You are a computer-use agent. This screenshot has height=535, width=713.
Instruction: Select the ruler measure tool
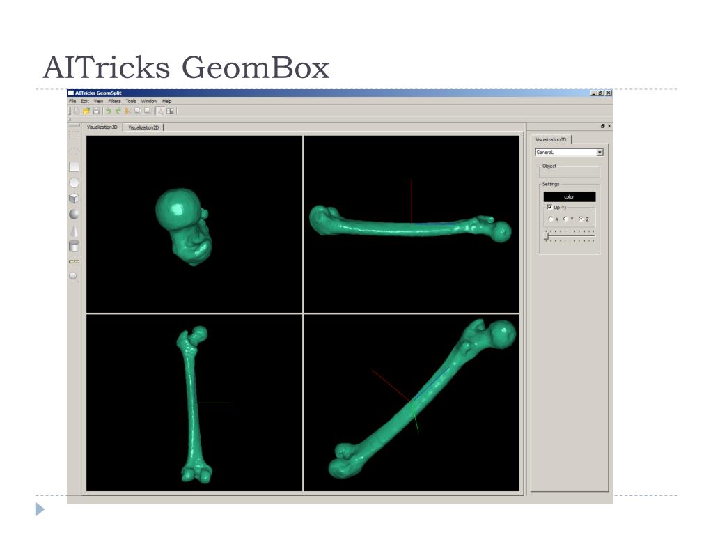pos(74,262)
